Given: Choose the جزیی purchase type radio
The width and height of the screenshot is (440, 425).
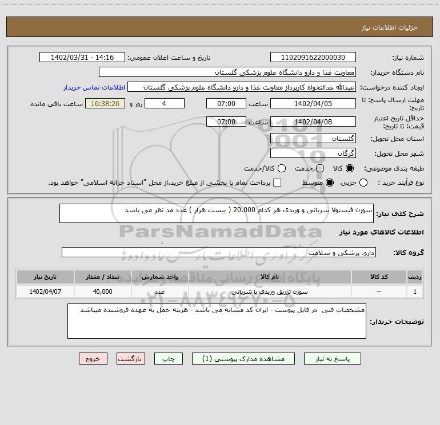Looking at the screenshot, I should pos(363,183).
